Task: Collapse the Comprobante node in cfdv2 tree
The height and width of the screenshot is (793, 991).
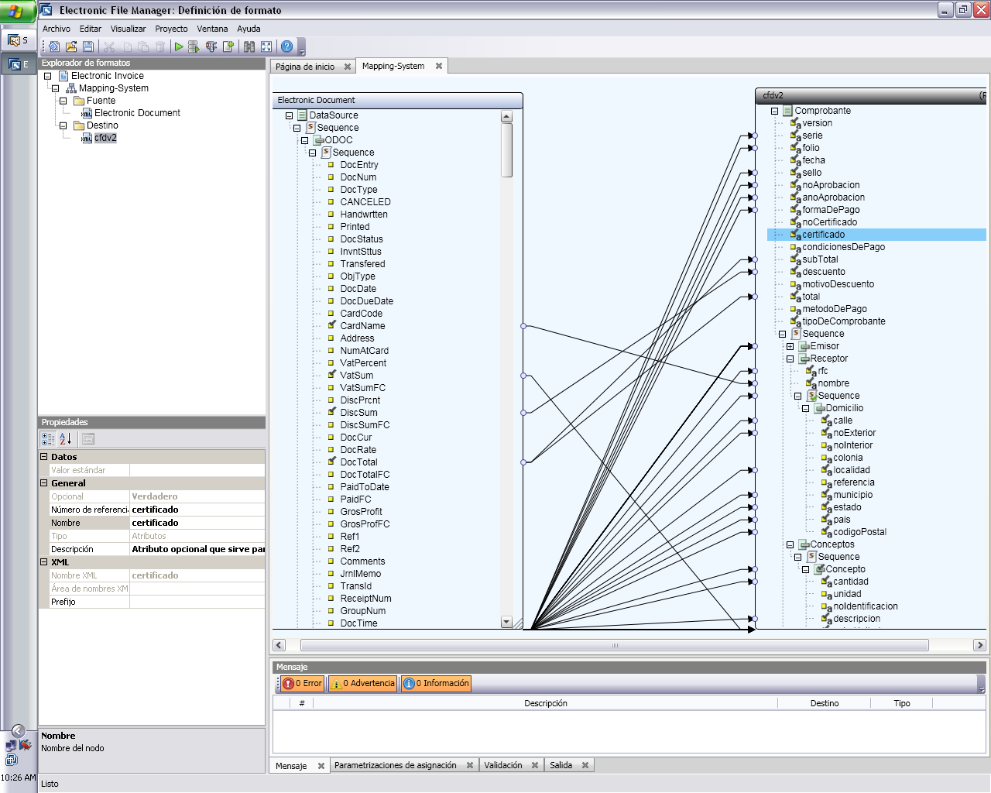Action: tap(773, 111)
